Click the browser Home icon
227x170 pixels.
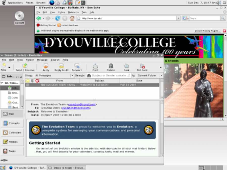pyautogui.click(x=72, y=18)
